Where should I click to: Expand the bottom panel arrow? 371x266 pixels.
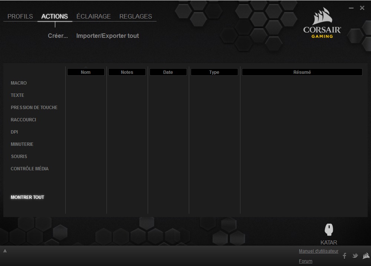5,251
